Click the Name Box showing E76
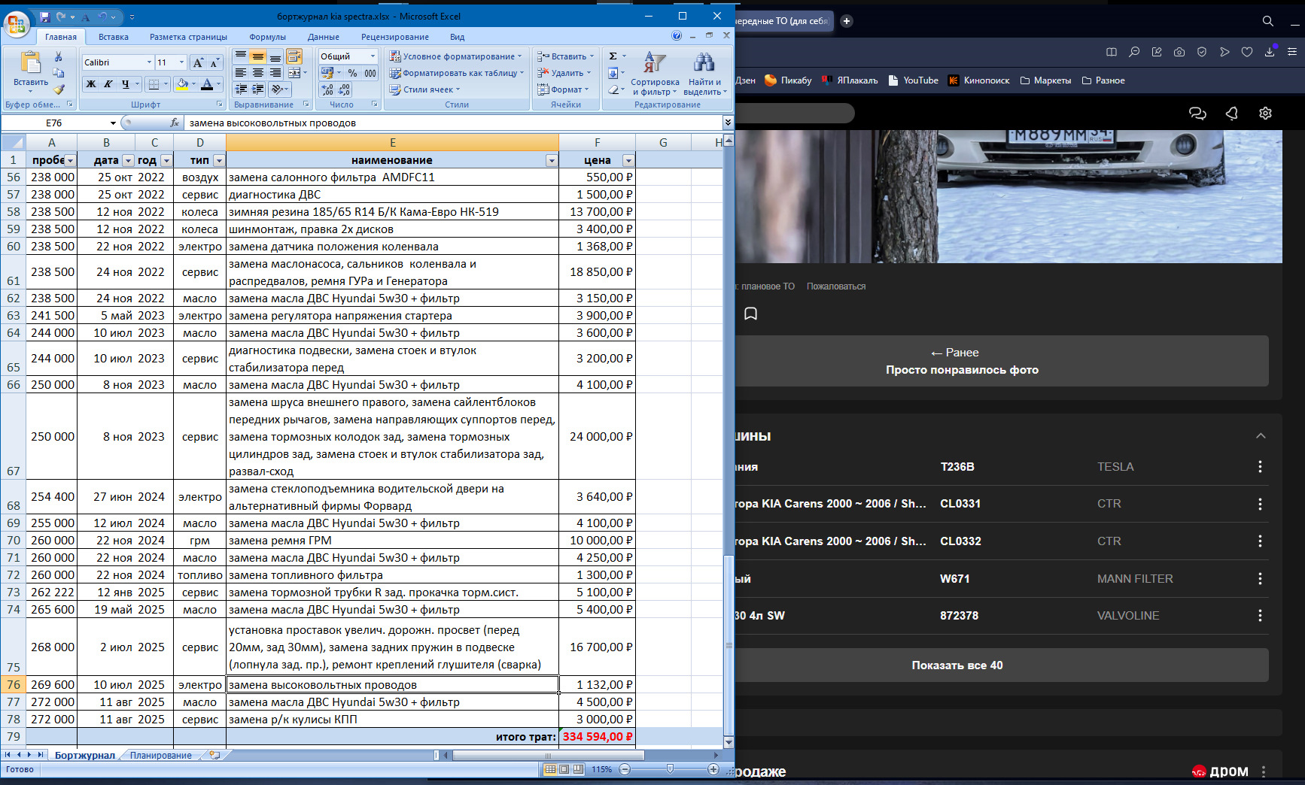 click(54, 123)
